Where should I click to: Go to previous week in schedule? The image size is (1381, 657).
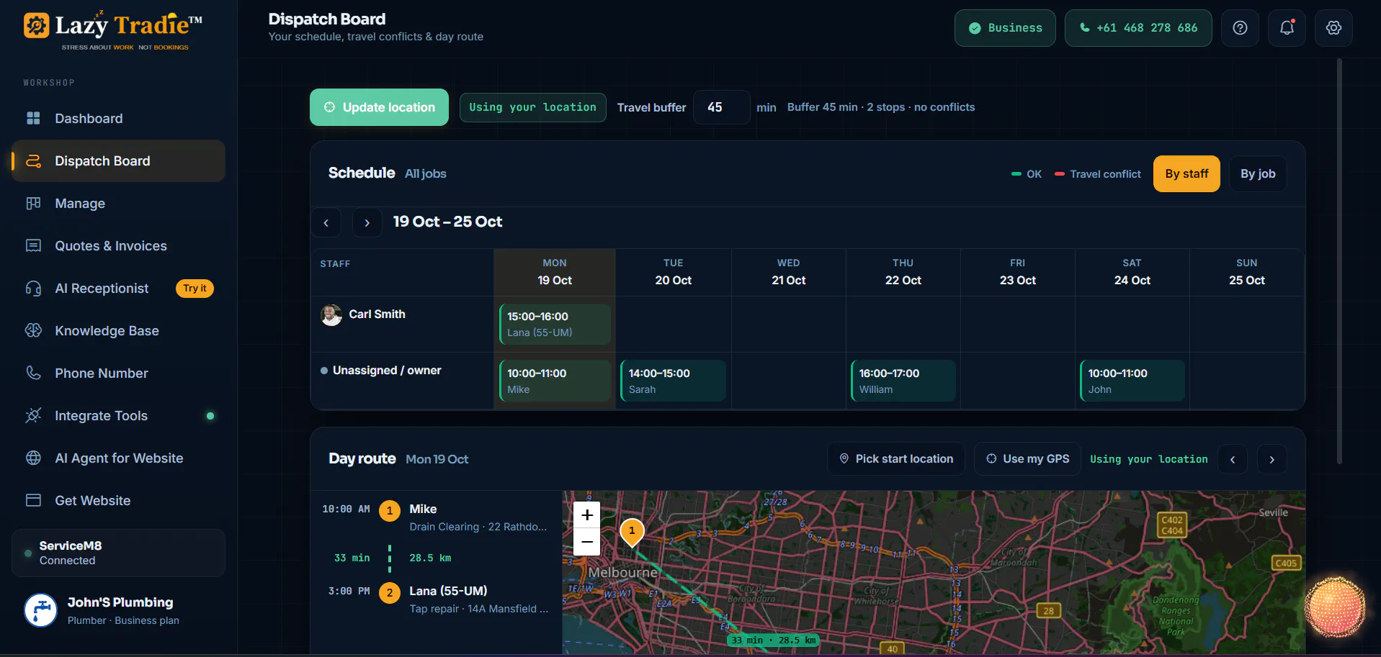pyautogui.click(x=326, y=222)
